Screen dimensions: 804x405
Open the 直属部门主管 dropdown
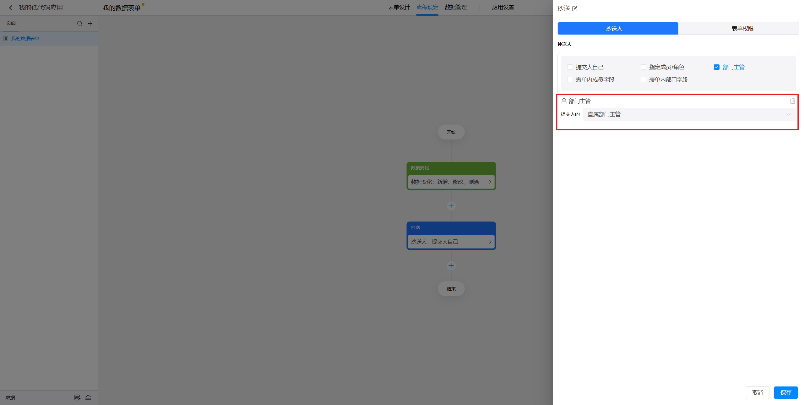coord(689,114)
